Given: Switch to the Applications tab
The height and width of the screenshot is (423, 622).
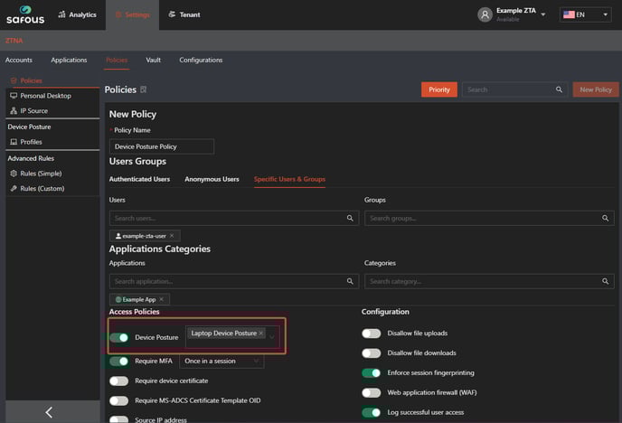Looking at the screenshot, I should tap(69, 60).
